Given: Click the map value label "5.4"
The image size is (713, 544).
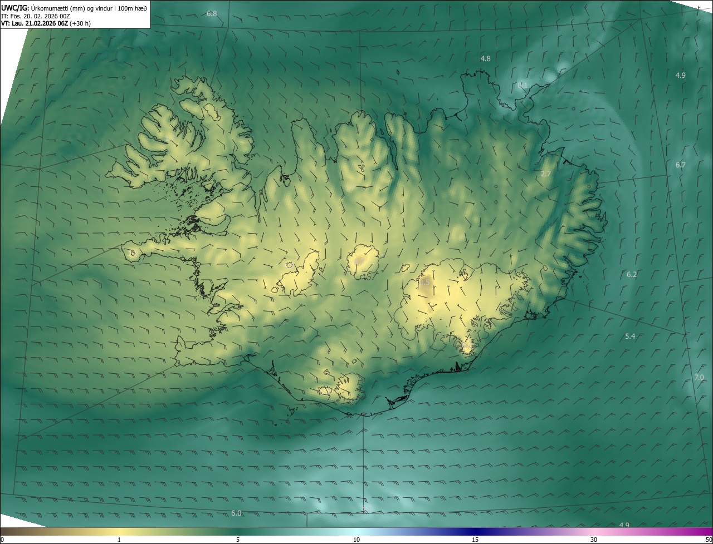Looking at the screenshot, I should coord(630,337).
